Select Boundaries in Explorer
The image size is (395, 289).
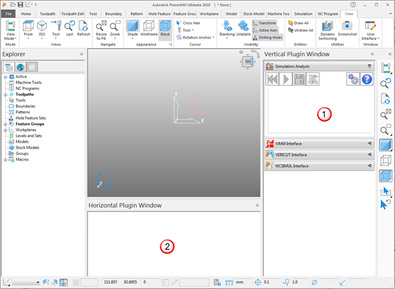click(x=26, y=106)
